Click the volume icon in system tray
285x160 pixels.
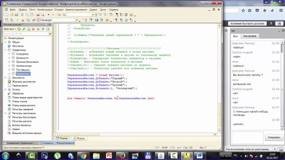click(246, 156)
